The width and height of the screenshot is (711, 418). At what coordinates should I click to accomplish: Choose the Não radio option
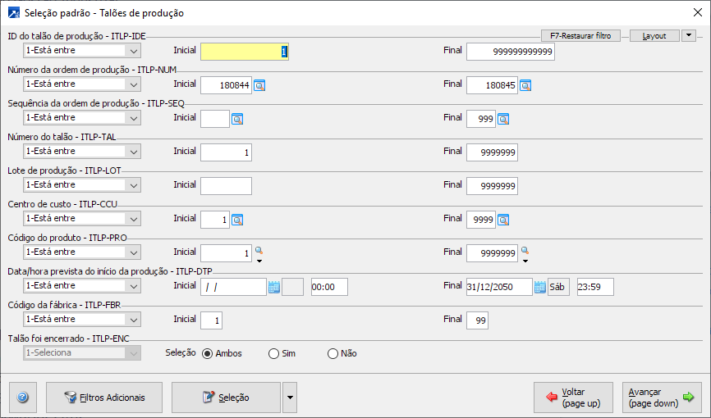pyautogui.click(x=333, y=353)
